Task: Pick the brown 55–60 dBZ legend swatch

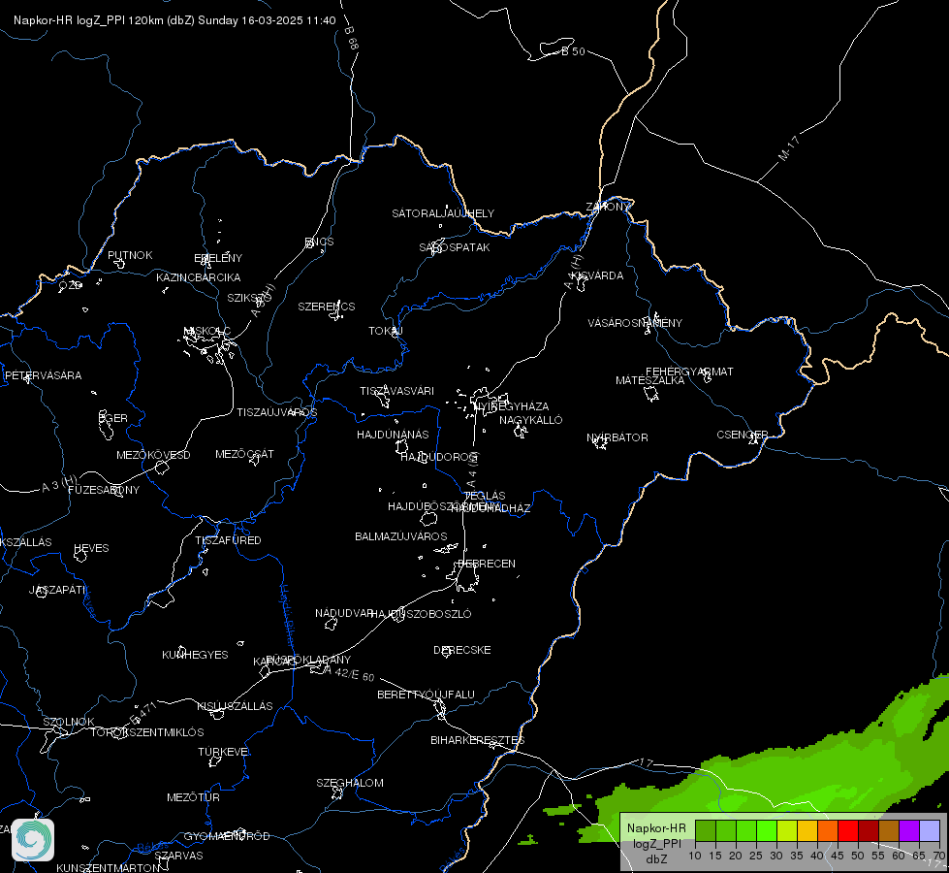Action: point(889,830)
